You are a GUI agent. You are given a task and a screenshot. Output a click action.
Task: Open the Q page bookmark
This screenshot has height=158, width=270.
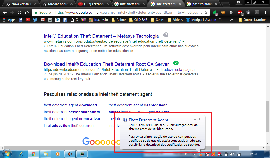point(74,20)
